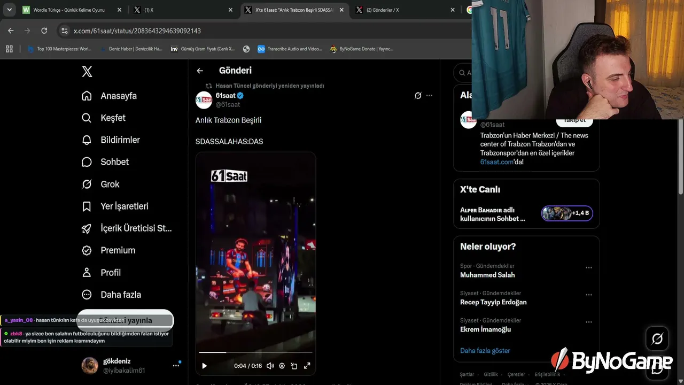Open Gizlilik footer link

click(x=491, y=374)
